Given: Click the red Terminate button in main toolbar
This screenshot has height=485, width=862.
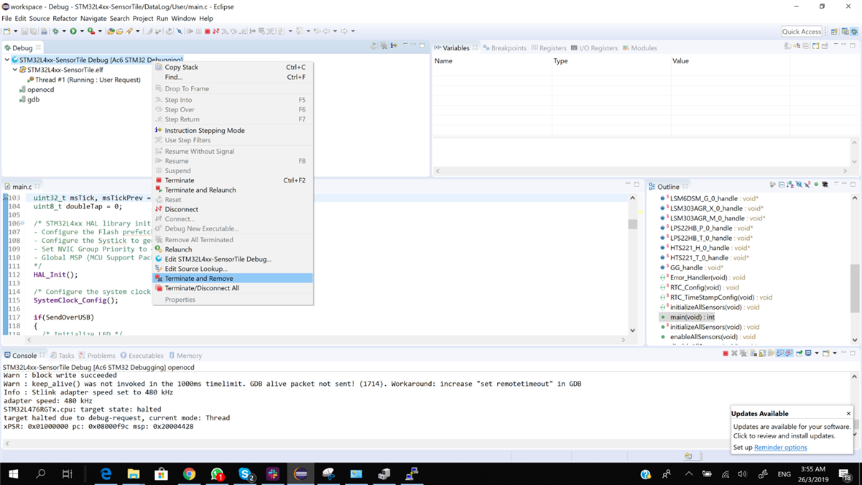Looking at the screenshot, I should click(x=208, y=31).
